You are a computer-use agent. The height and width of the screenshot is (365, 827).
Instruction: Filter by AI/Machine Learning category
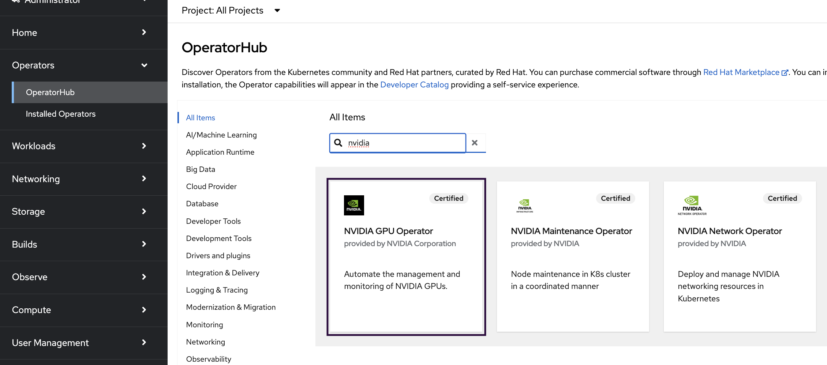(x=221, y=135)
